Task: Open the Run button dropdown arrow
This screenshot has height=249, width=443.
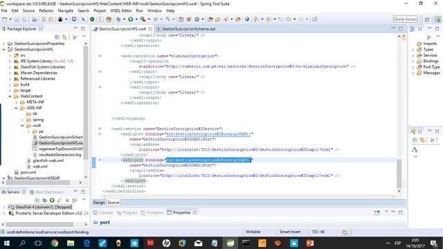Action: 136,19
